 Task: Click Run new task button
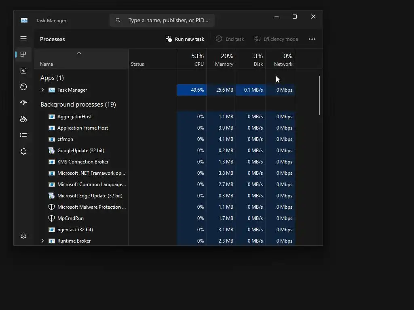(x=185, y=39)
